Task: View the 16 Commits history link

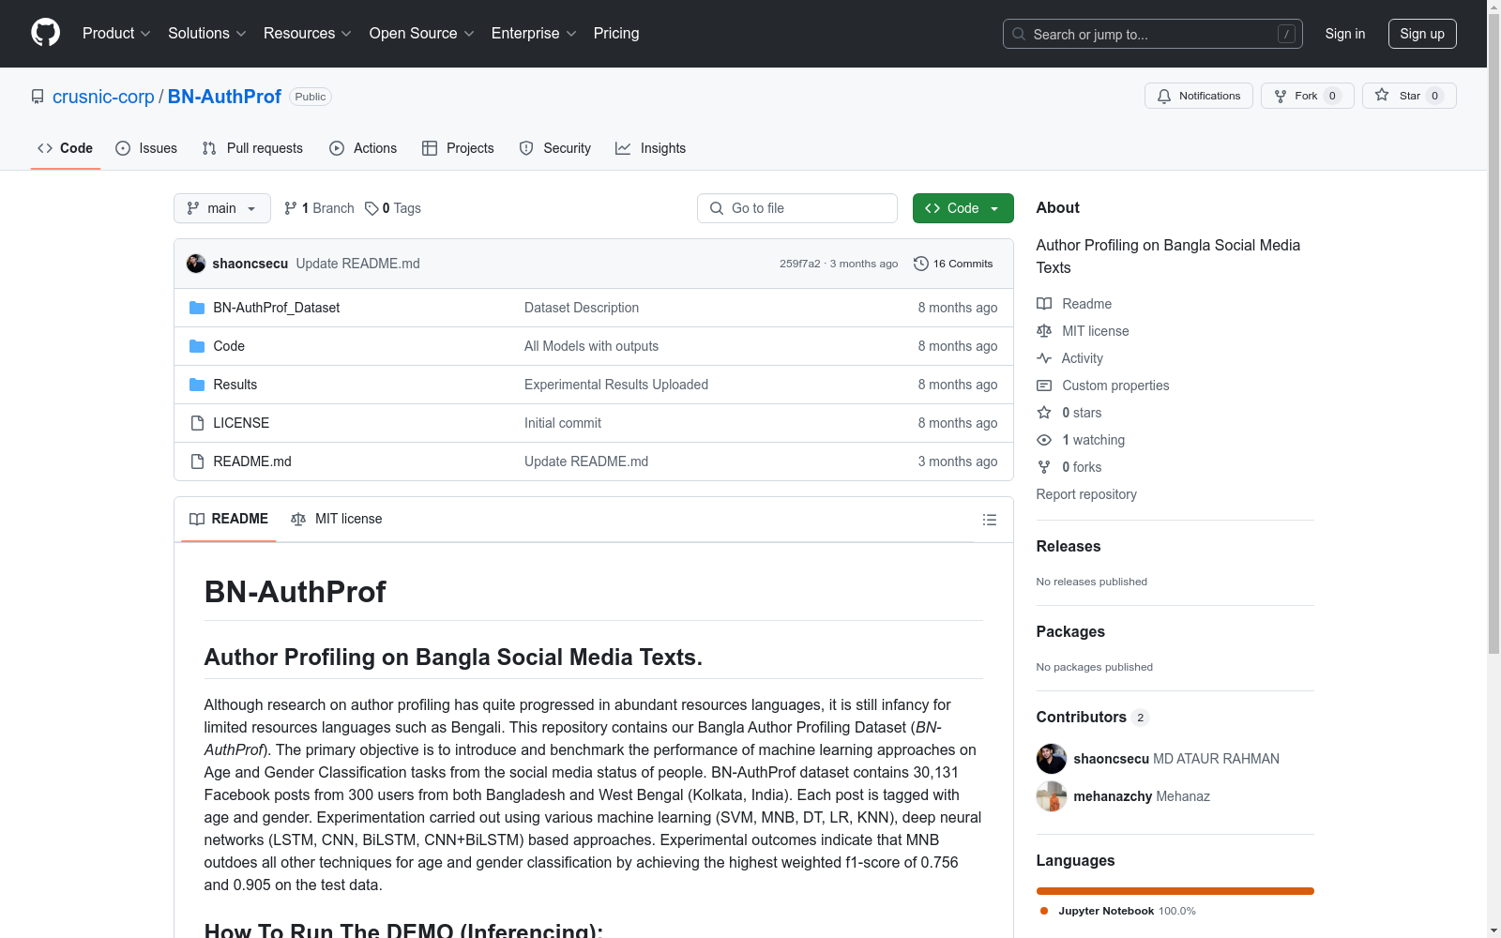Action: point(953,264)
